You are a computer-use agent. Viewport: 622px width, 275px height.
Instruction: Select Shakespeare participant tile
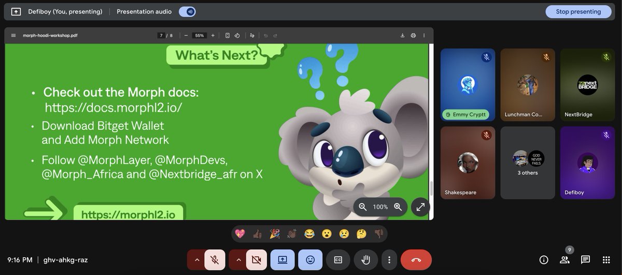[468, 163]
